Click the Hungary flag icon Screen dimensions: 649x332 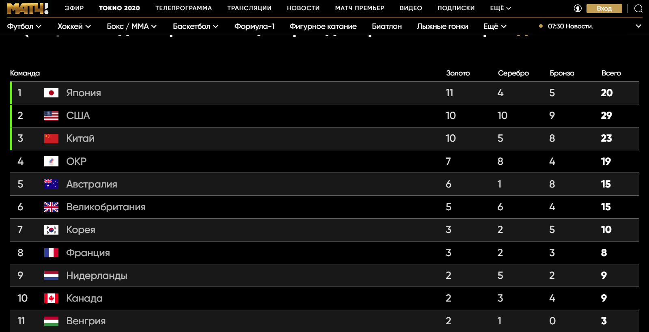pos(51,321)
